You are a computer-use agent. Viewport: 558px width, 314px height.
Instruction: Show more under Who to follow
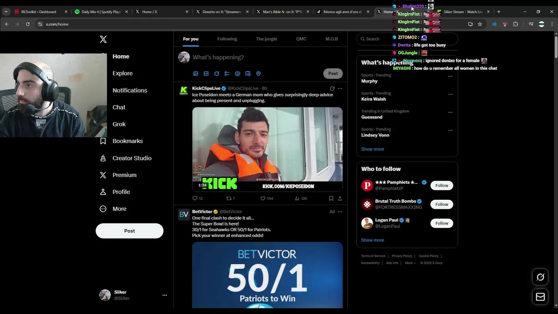[372, 240]
